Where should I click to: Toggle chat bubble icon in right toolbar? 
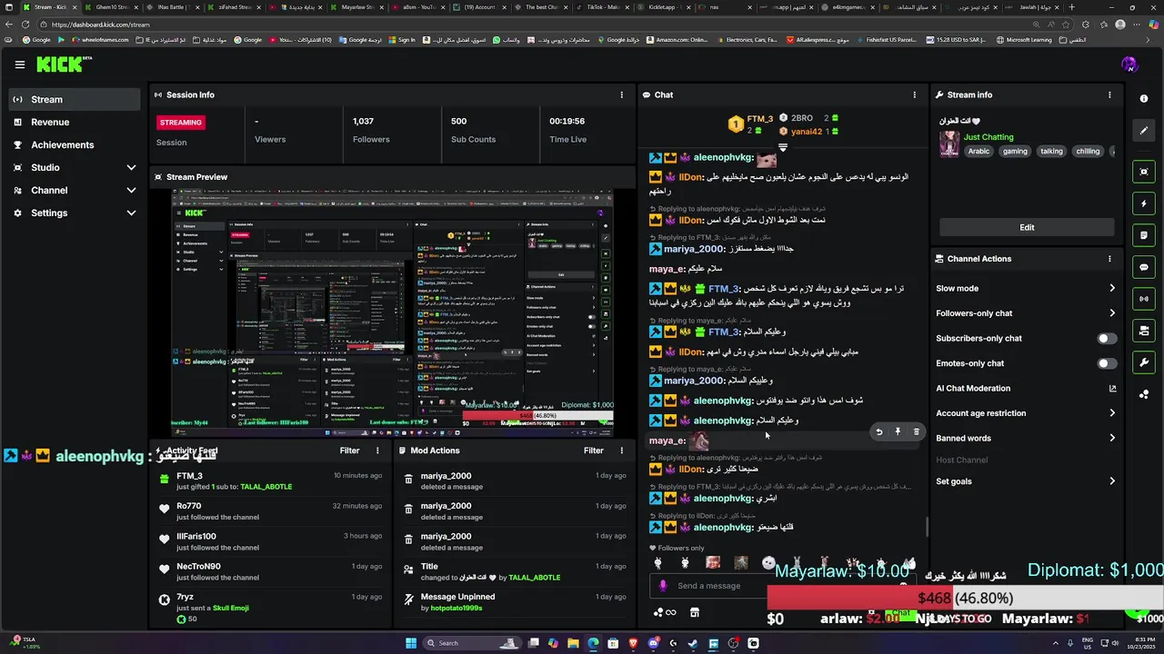1144,267
